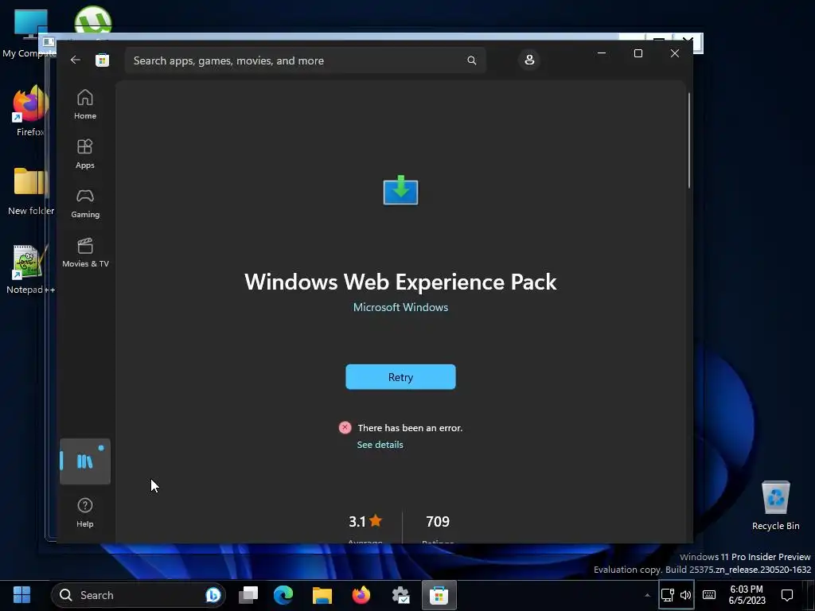The image size is (815, 611).
Task: Go back using the Store back arrow
Action: click(x=76, y=60)
